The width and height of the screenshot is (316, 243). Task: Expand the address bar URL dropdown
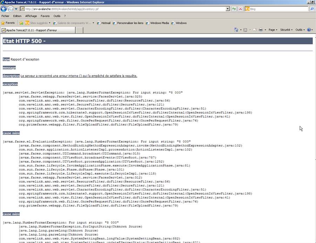click(x=228, y=9)
